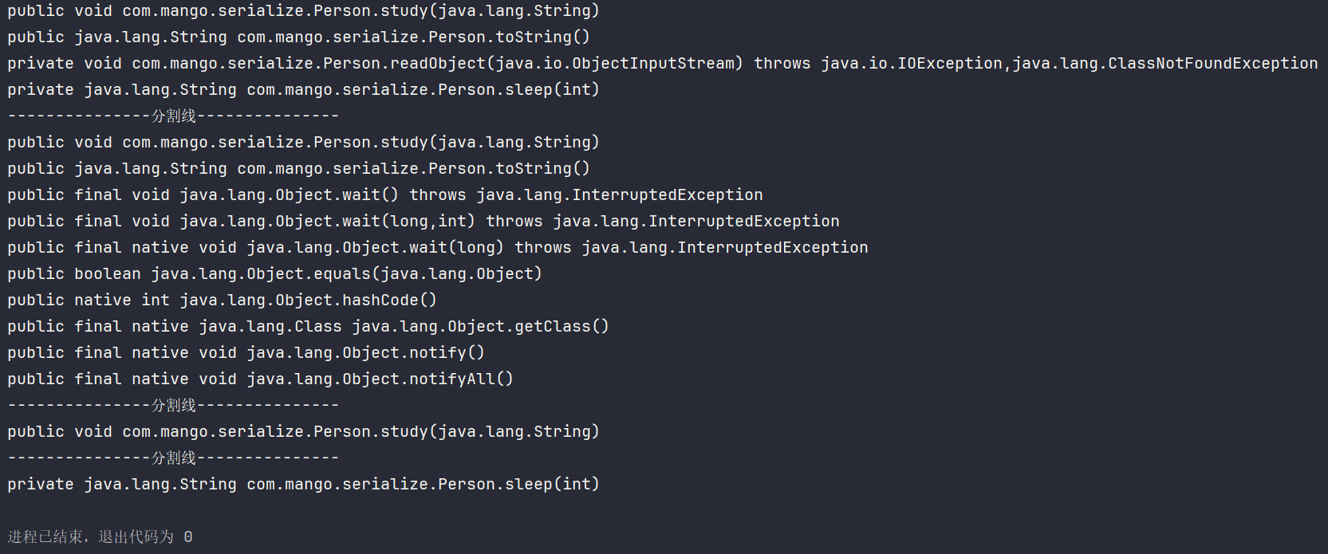Image resolution: width=1328 pixels, height=554 pixels.
Task: Click the first 分割线 separator line
Action: [x=173, y=116]
